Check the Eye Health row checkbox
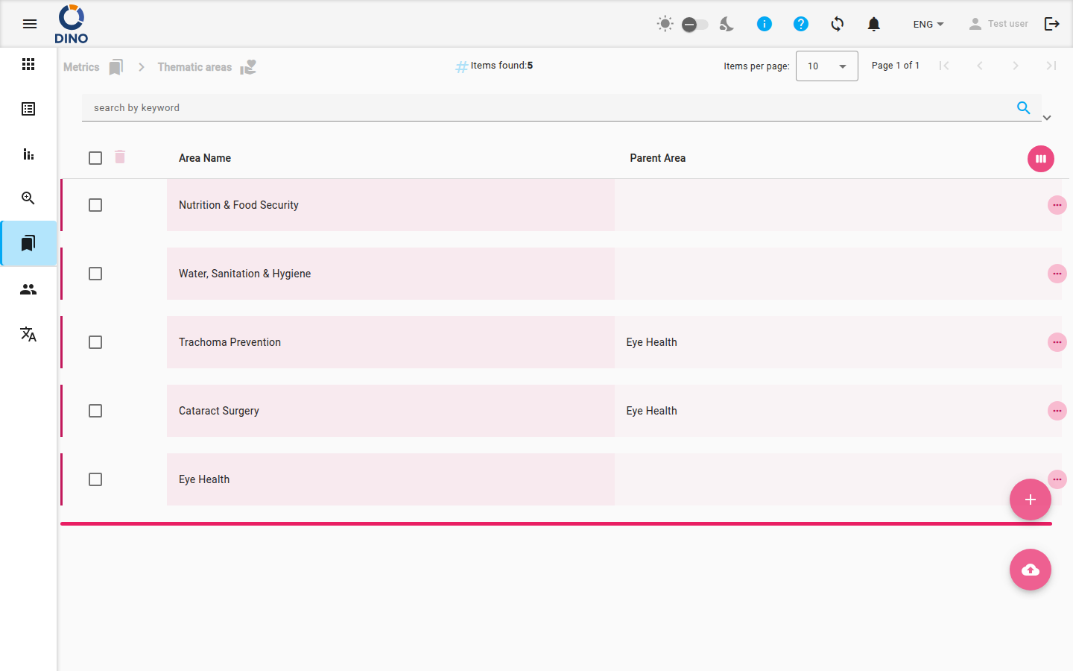This screenshot has width=1073, height=671. coord(95,479)
